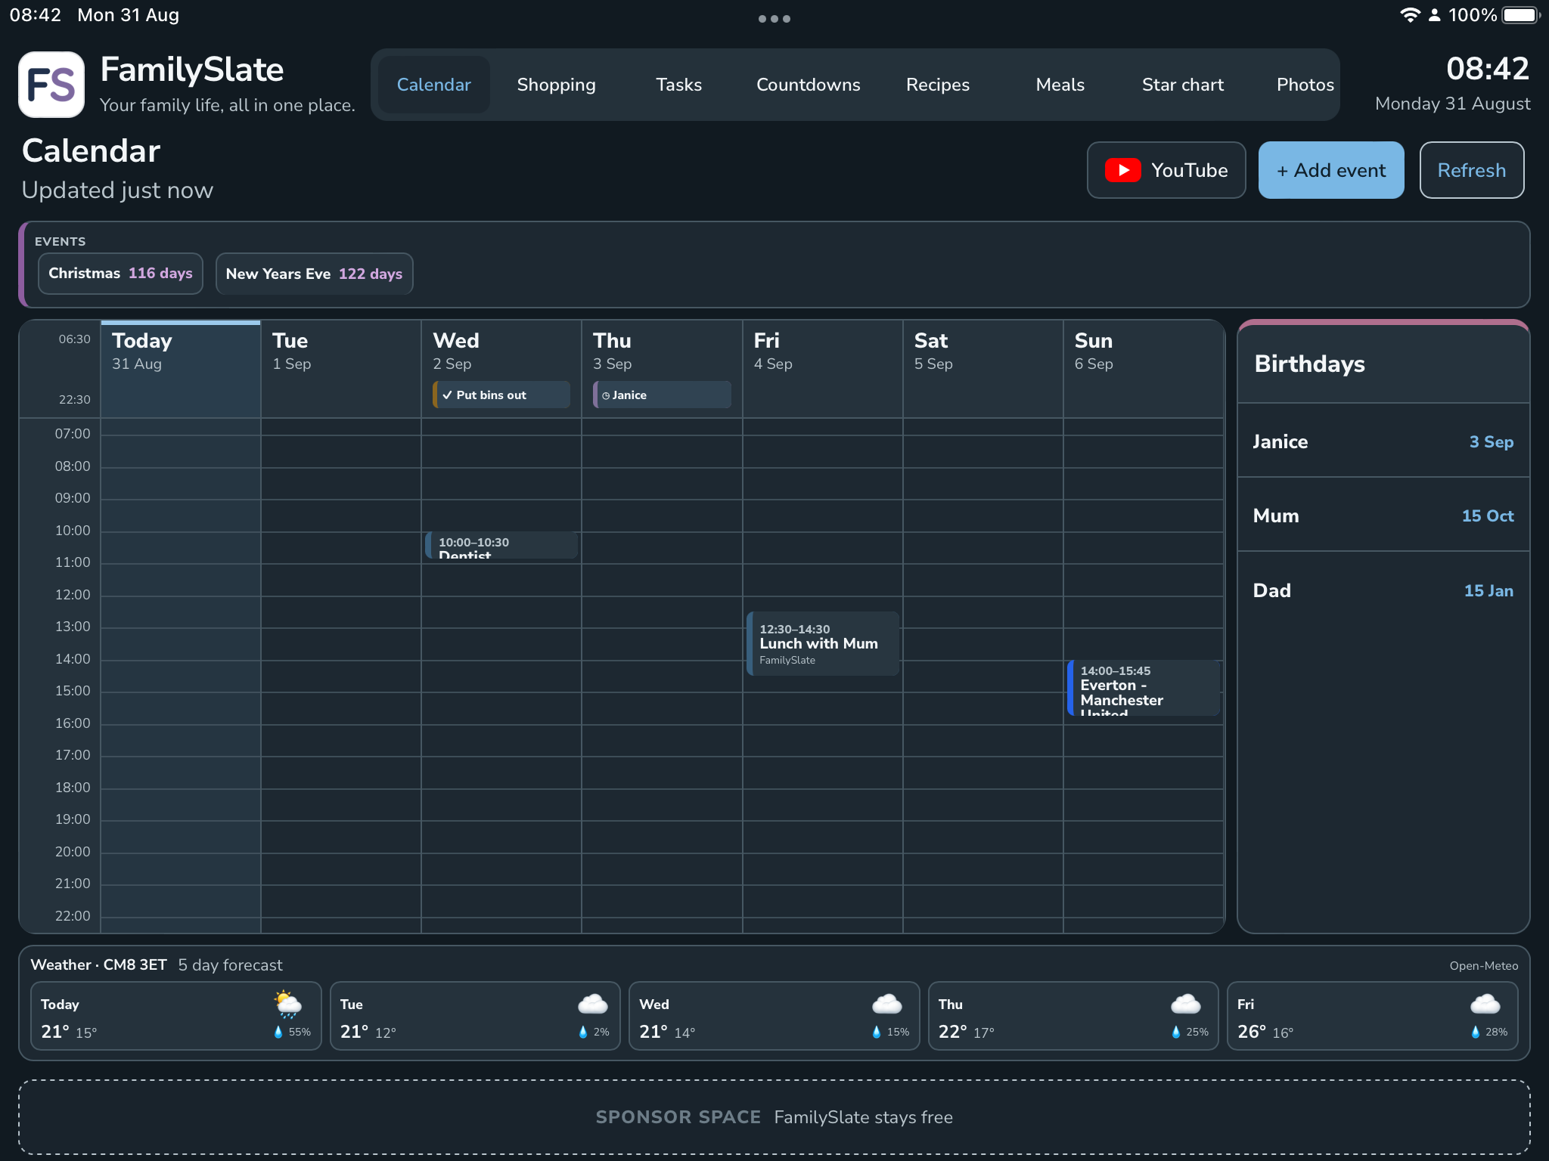The image size is (1549, 1161).
Task: Select the Sat 5 Sep column header
Action: coord(982,369)
